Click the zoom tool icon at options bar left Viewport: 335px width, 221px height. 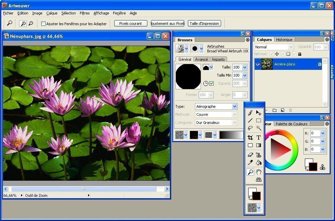(10, 23)
